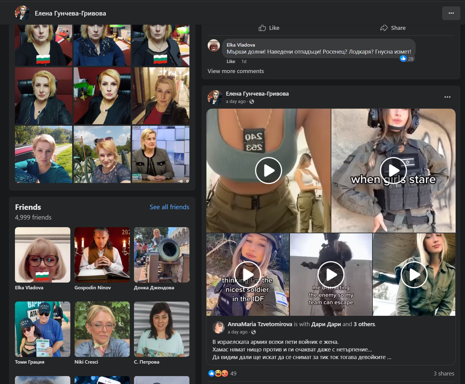Open Elka Vladova friend thumbnail
Viewport: 465px width, 384px height.
point(43,255)
